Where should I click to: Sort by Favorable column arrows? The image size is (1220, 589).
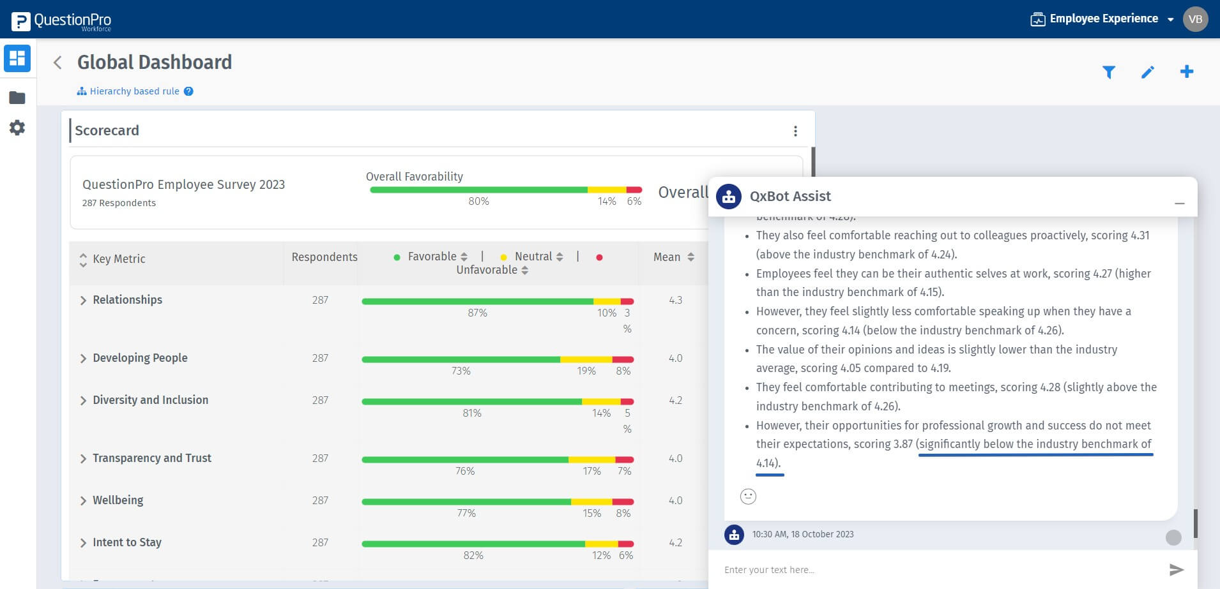(464, 257)
